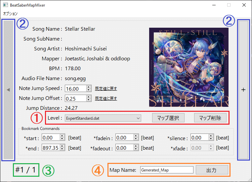Close the BeatSaberMapMixer window
Screen dimensions: 252x182
click(x=244, y=5)
